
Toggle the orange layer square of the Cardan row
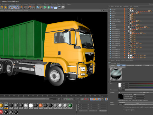click(125, 9)
